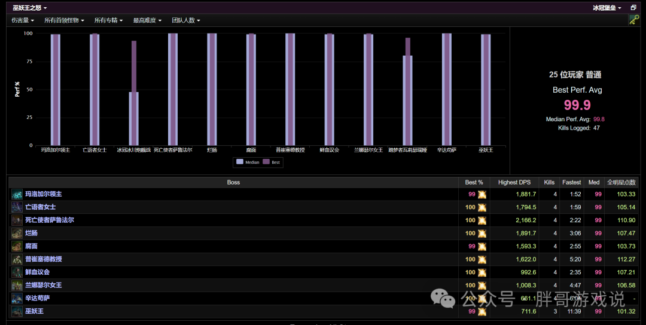Click the 普崔塞德教授 boss icon

point(17,259)
